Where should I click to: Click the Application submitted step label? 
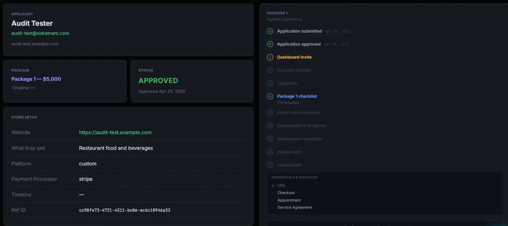pyautogui.click(x=299, y=31)
